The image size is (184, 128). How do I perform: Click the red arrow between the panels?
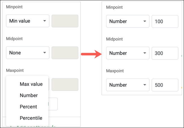click(91, 54)
